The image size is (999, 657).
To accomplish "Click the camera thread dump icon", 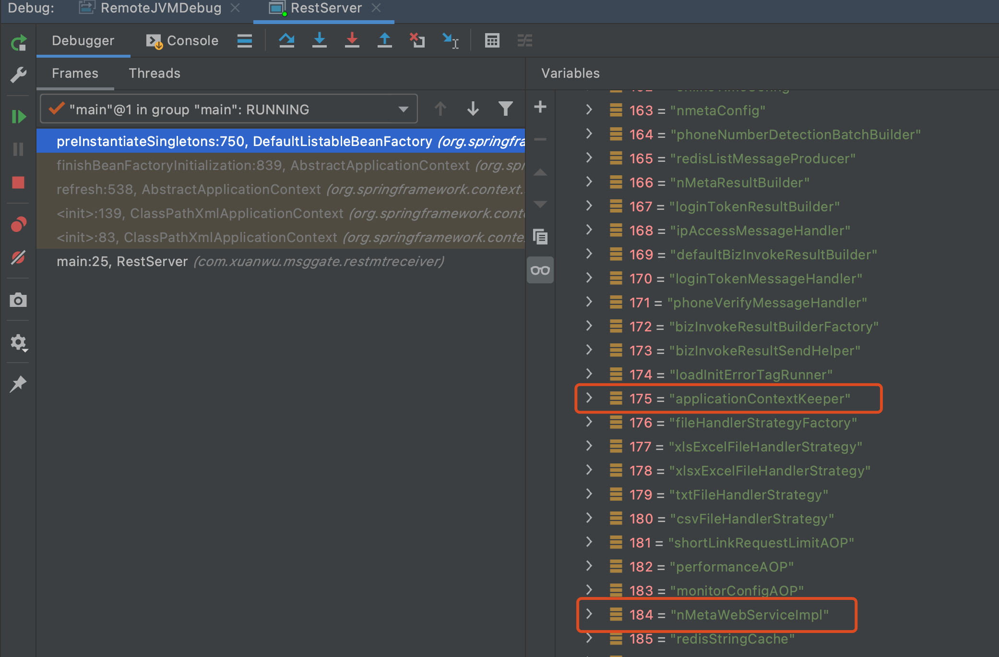I will [18, 300].
